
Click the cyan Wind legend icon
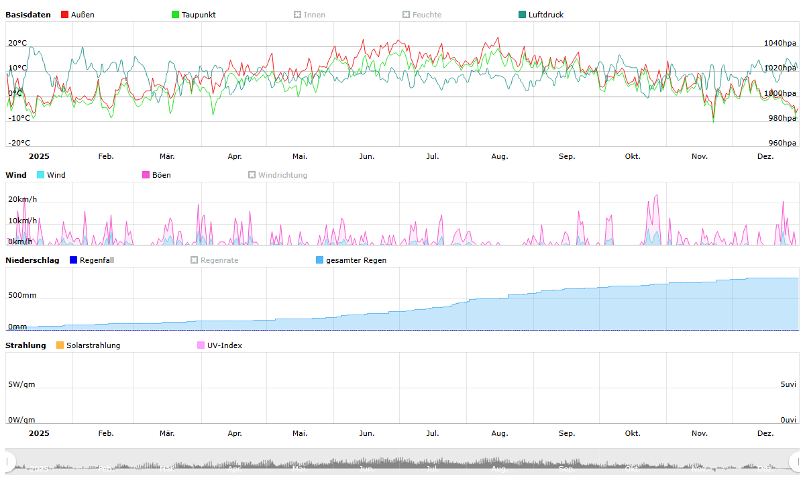point(41,175)
